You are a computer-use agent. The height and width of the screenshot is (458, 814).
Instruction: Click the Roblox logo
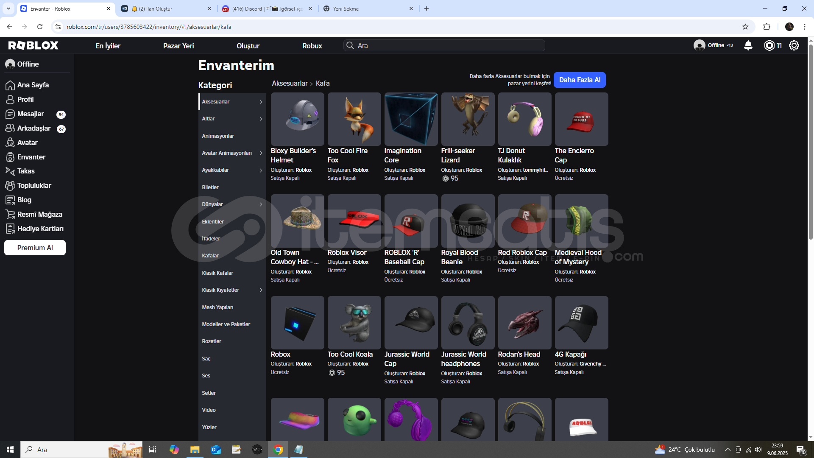[33, 45]
